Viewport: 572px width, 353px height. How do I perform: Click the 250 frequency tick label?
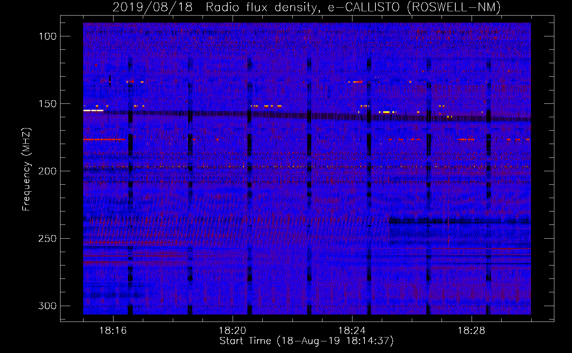pyautogui.click(x=48, y=239)
